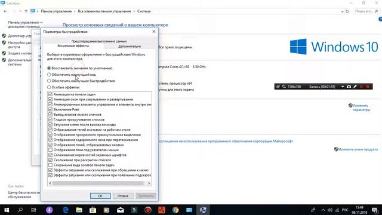This screenshot has height=215, width=382.
Task: Switch to Визуальные эффекты tab
Action: click(x=73, y=46)
